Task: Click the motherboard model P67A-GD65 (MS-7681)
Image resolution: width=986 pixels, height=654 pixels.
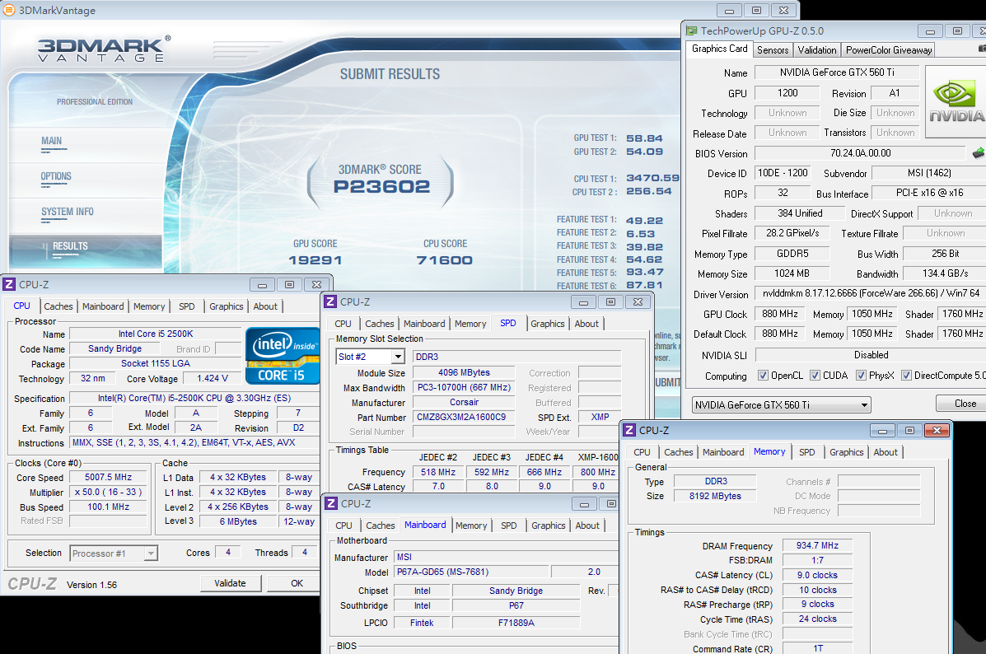Action: click(x=472, y=572)
